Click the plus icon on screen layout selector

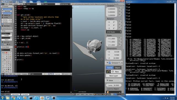[x=38, y=4]
